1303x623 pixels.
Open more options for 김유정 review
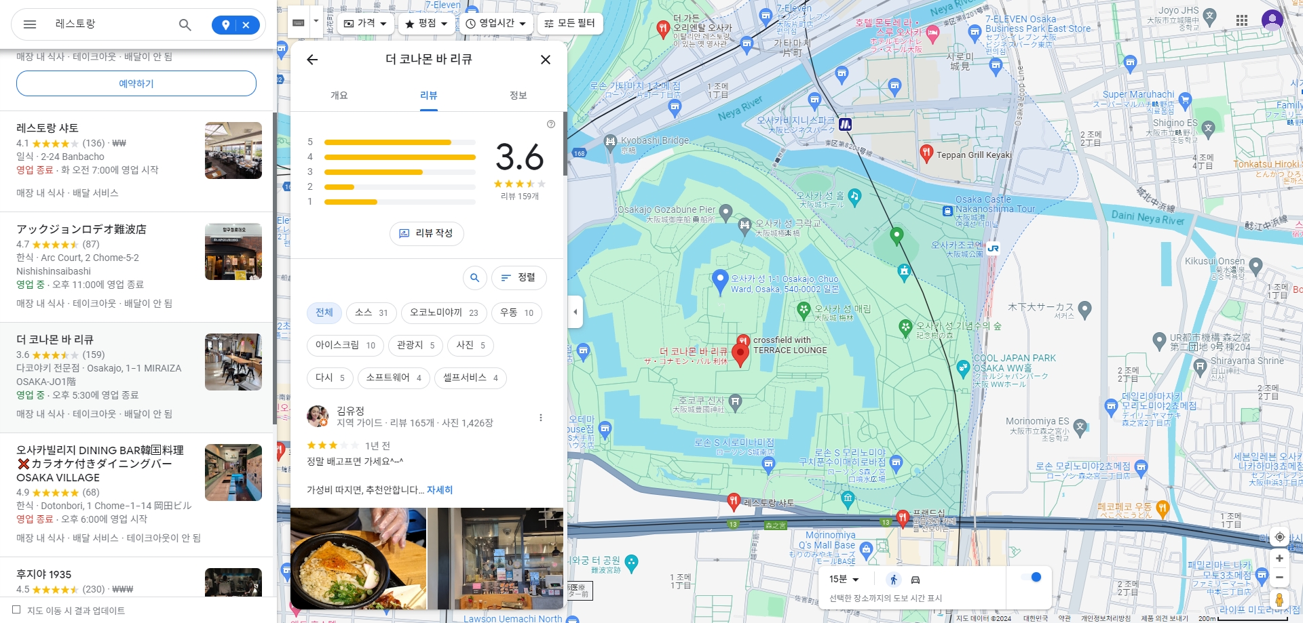[x=541, y=418]
